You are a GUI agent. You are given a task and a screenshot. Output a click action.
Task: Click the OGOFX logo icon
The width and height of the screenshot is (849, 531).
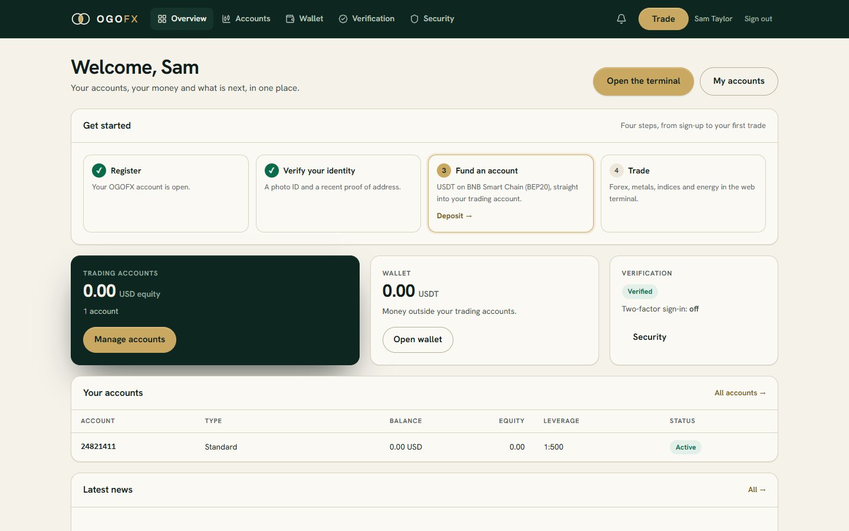point(81,19)
